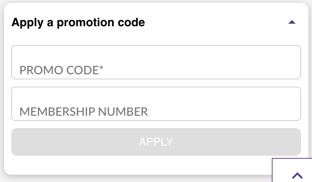Screen dimensions: 312x182
Task: Select the PROMO CODE* placeholder label
Action: (61, 70)
